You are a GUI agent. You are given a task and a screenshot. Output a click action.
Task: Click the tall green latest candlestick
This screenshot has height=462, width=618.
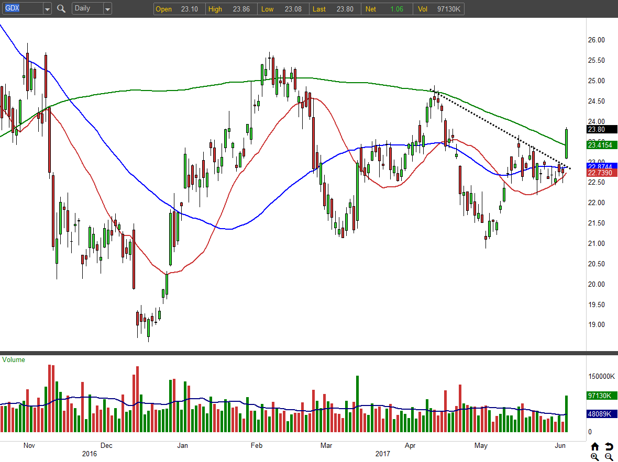(x=566, y=144)
